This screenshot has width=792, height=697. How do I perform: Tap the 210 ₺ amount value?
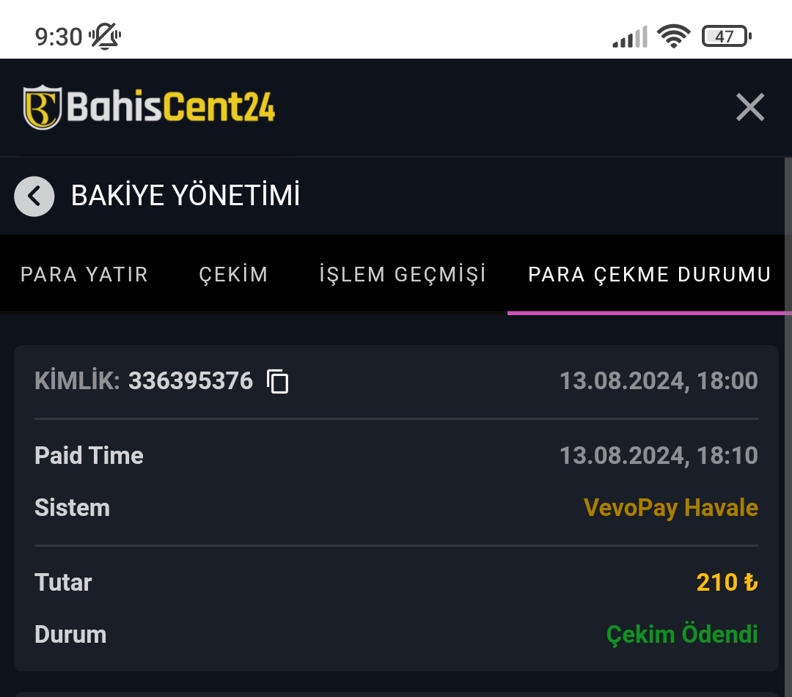pyautogui.click(x=727, y=583)
